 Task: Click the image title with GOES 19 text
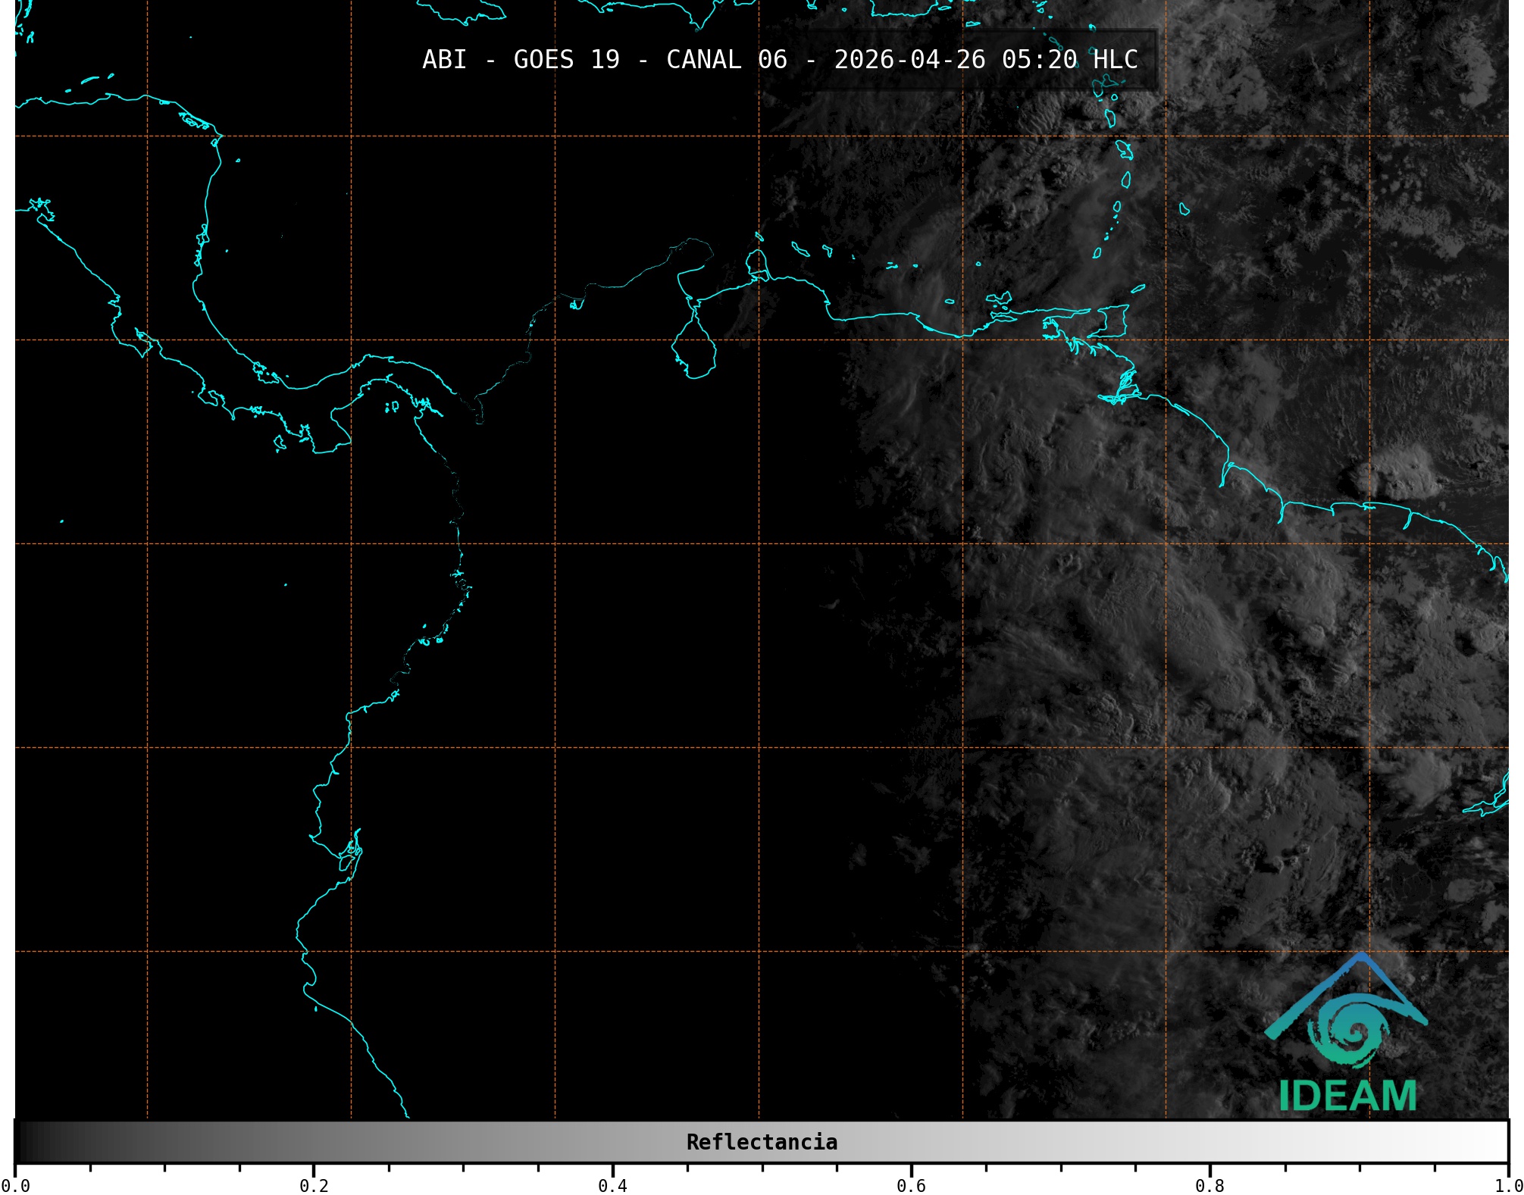780,60
